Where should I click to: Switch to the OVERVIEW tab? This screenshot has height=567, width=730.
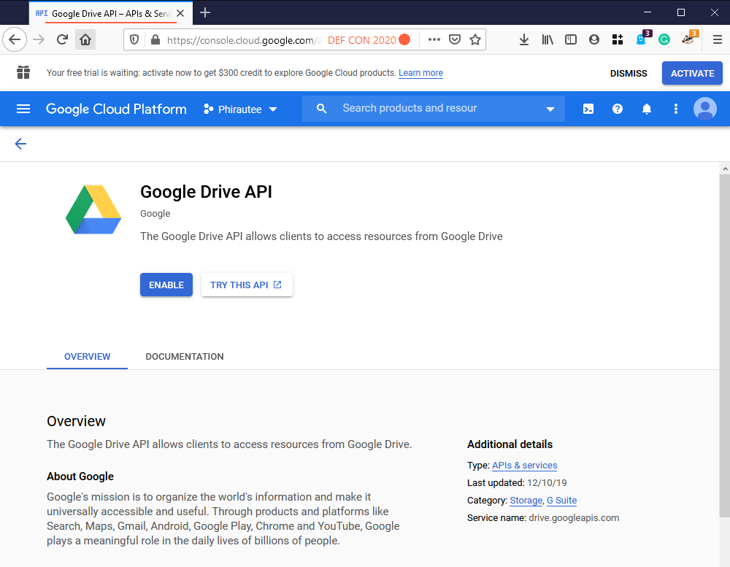[87, 357]
